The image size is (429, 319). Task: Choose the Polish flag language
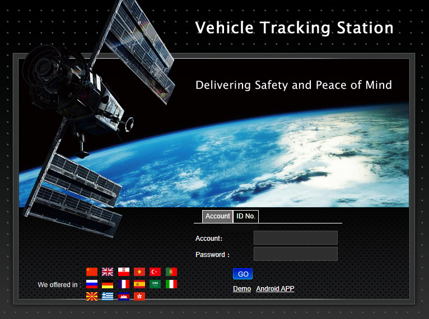[x=124, y=272]
